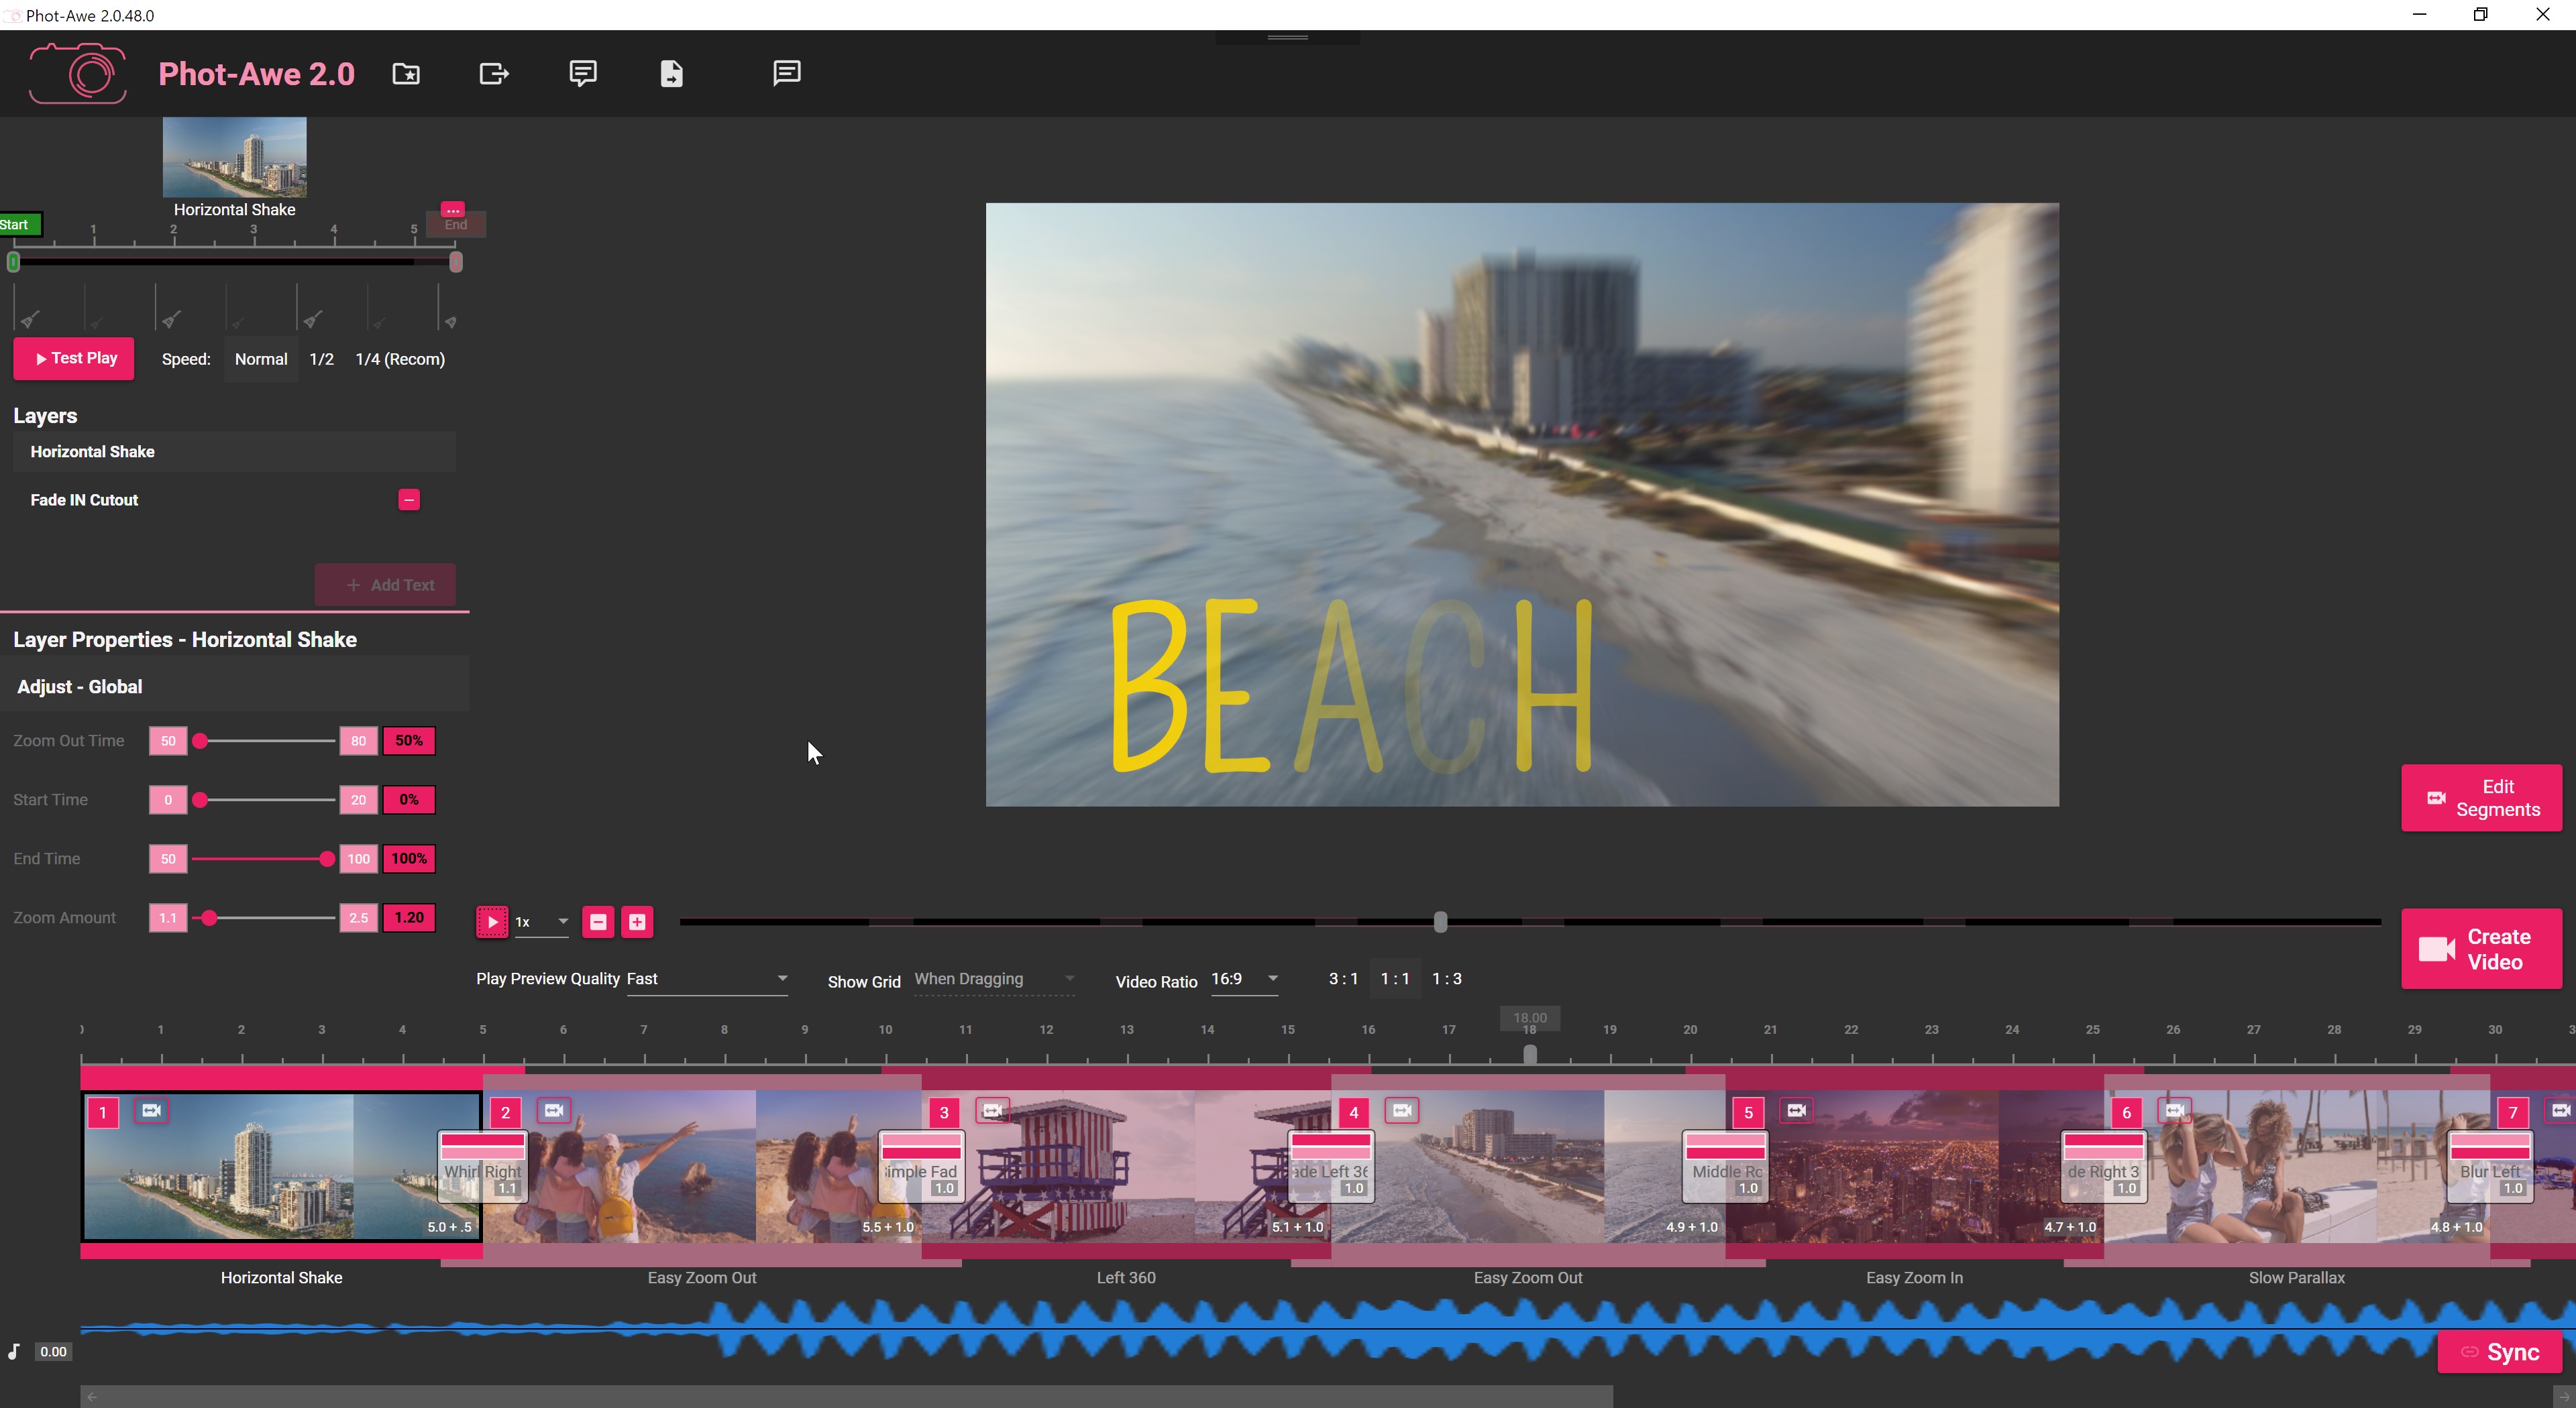This screenshot has height=1408, width=2576.
Task: Click the export arrow icon in header
Action: (494, 74)
